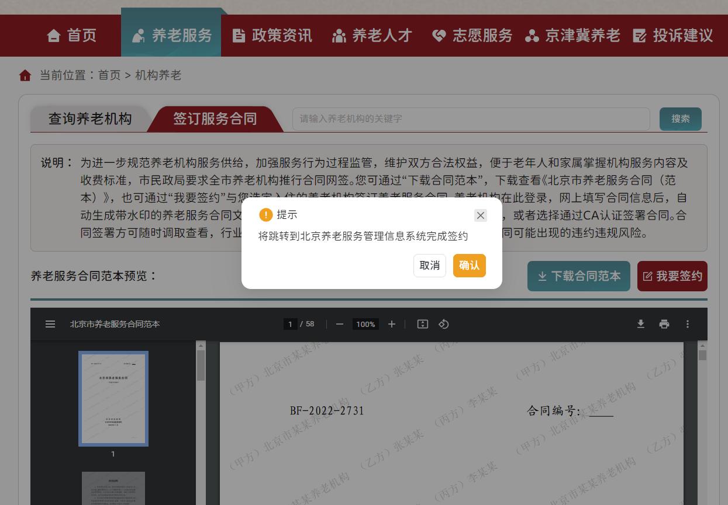Activate the fit-to-page icon

423,324
